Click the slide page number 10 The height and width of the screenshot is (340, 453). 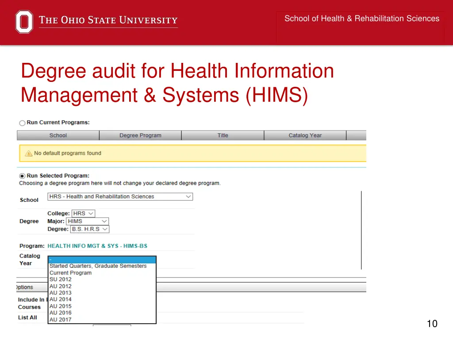(x=432, y=324)
